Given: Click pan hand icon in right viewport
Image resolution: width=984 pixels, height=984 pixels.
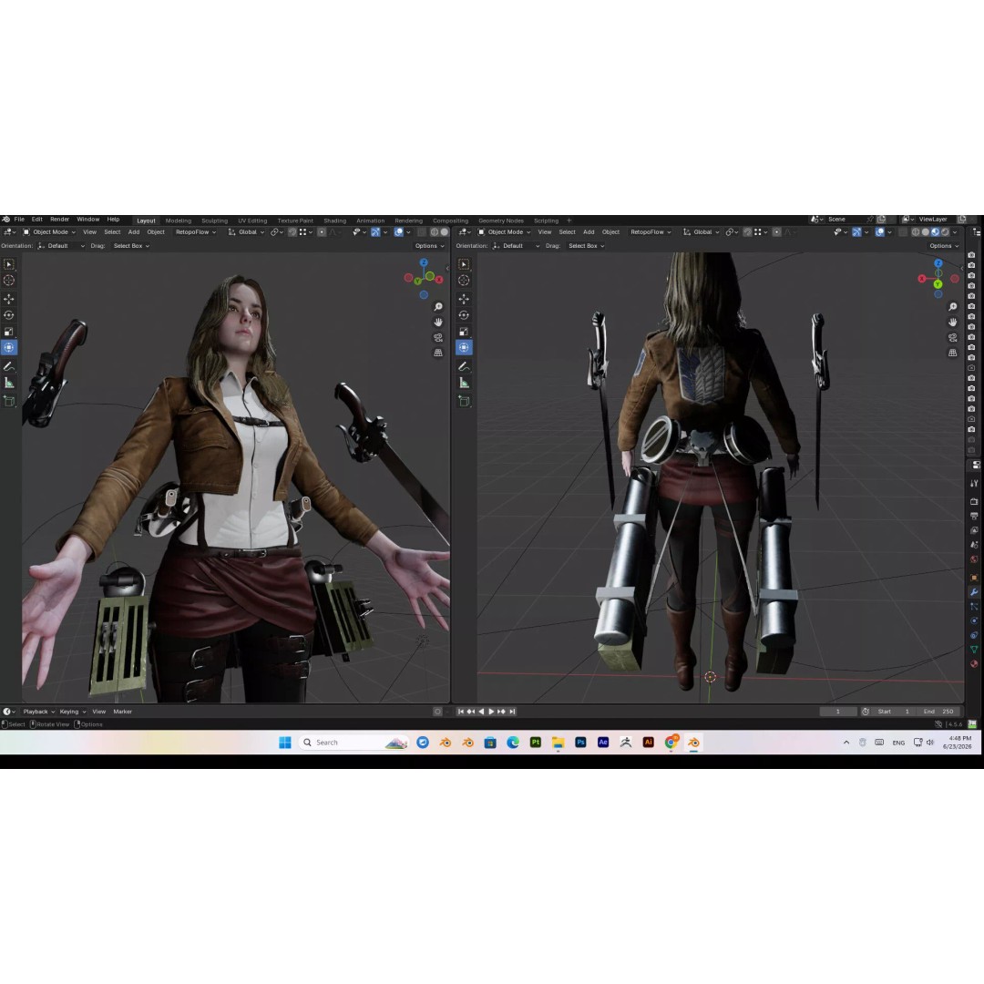Looking at the screenshot, I should pyautogui.click(x=953, y=322).
